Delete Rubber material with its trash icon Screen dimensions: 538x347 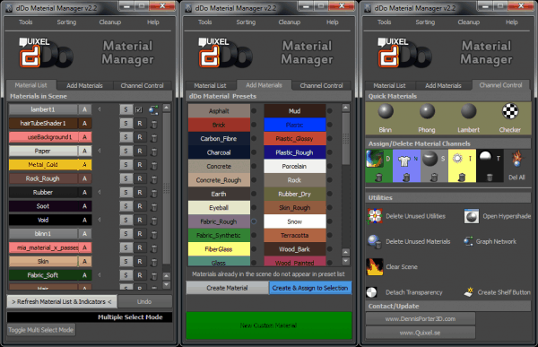point(154,193)
